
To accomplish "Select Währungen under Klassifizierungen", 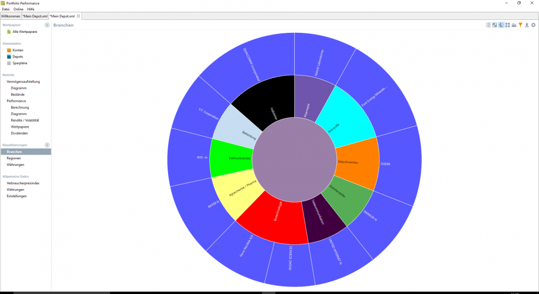I will click(16, 165).
